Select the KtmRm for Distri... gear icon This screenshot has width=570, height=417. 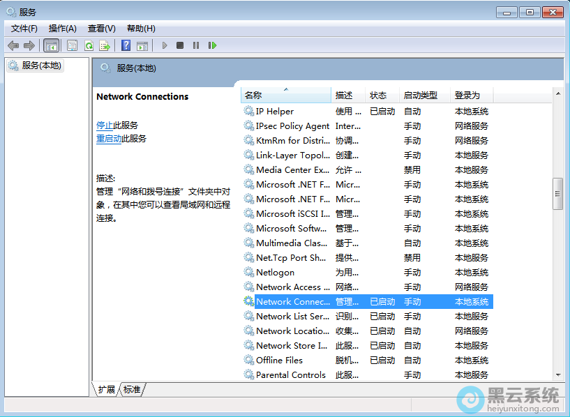click(248, 140)
